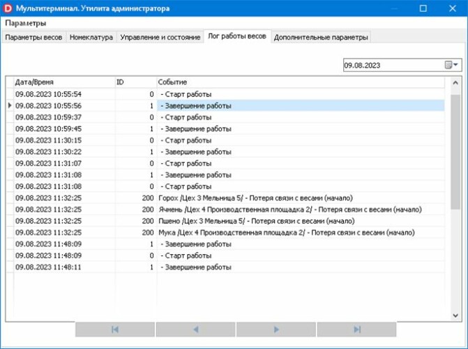The width and height of the screenshot is (468, 349).
Task: Open Дополнительные параметры tab
Action: [x=320, y=37]
